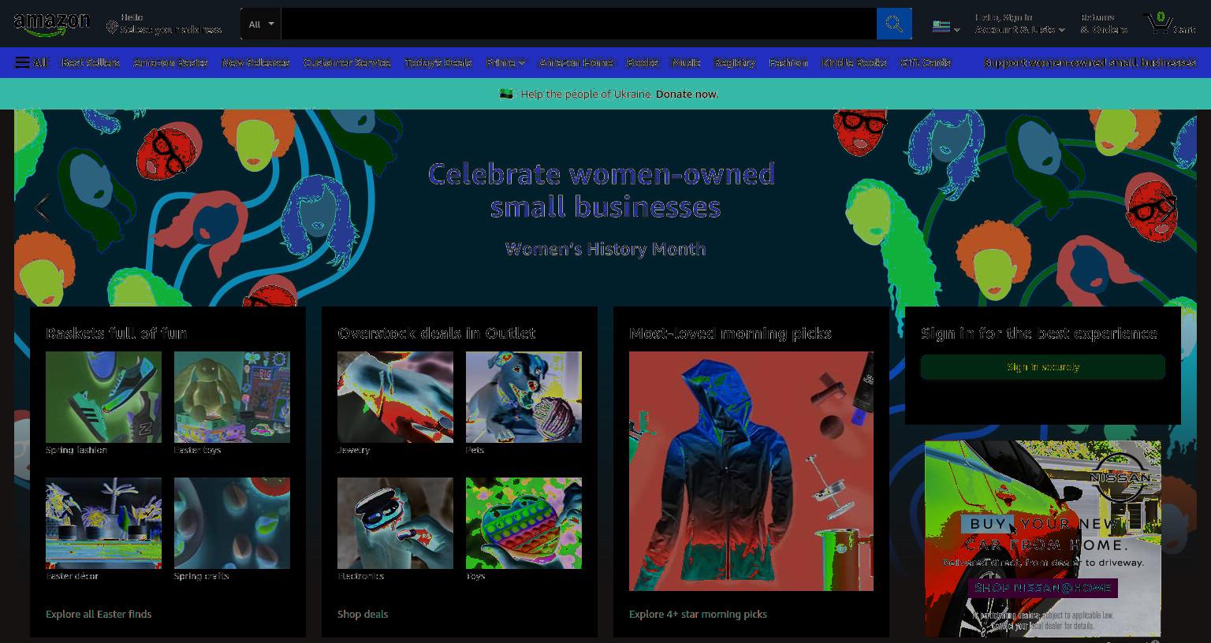
Task: Click Explore 4+ star morning picks link
Action: [x=698, y=614]
